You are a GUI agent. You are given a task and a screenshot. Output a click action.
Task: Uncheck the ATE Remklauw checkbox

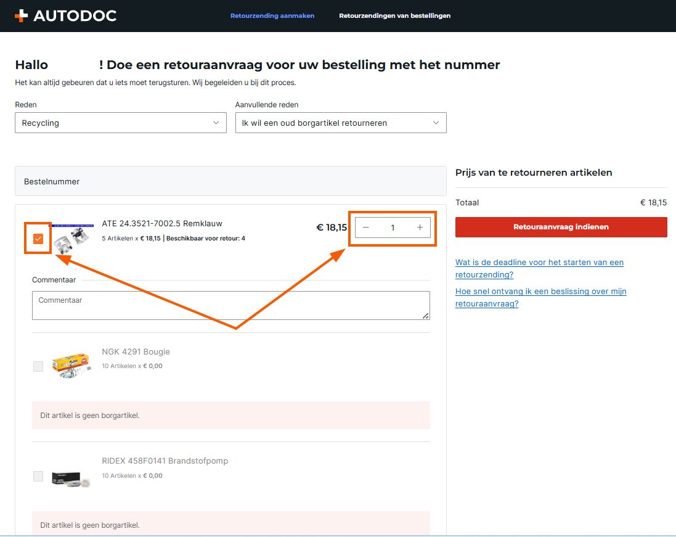(38, 239)
